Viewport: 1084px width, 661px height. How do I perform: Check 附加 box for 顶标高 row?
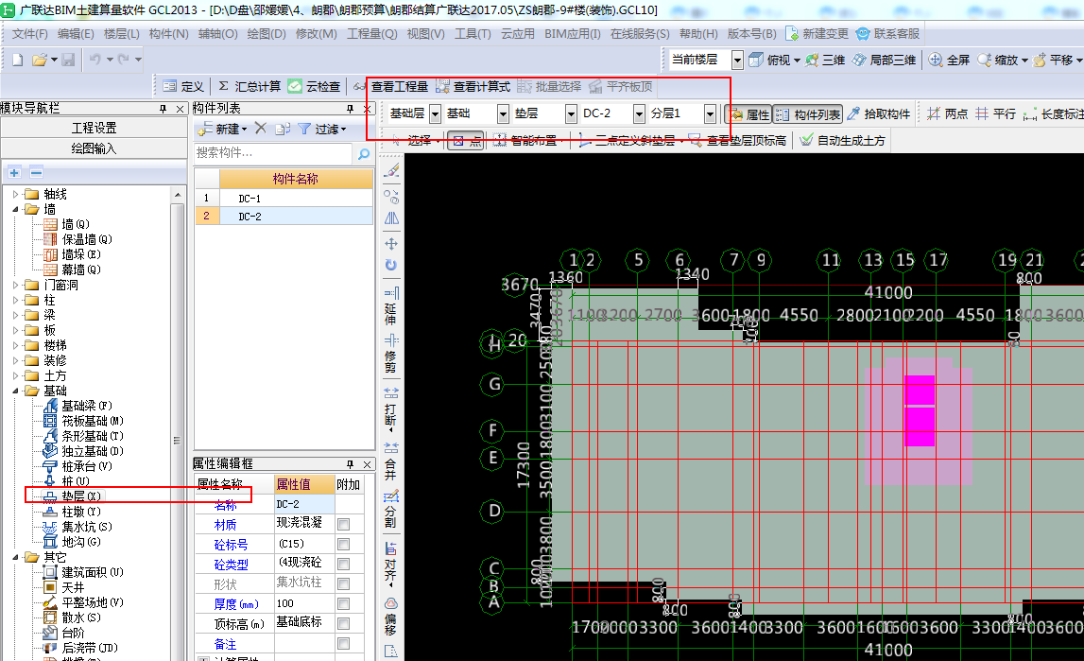[343, 624]
